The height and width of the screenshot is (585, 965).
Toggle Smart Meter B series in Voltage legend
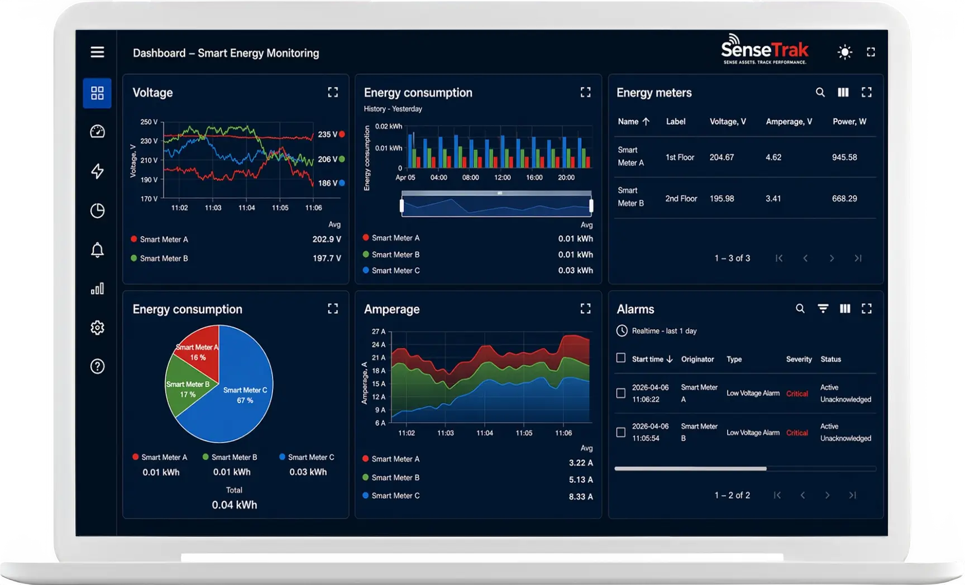coord(160,258)
